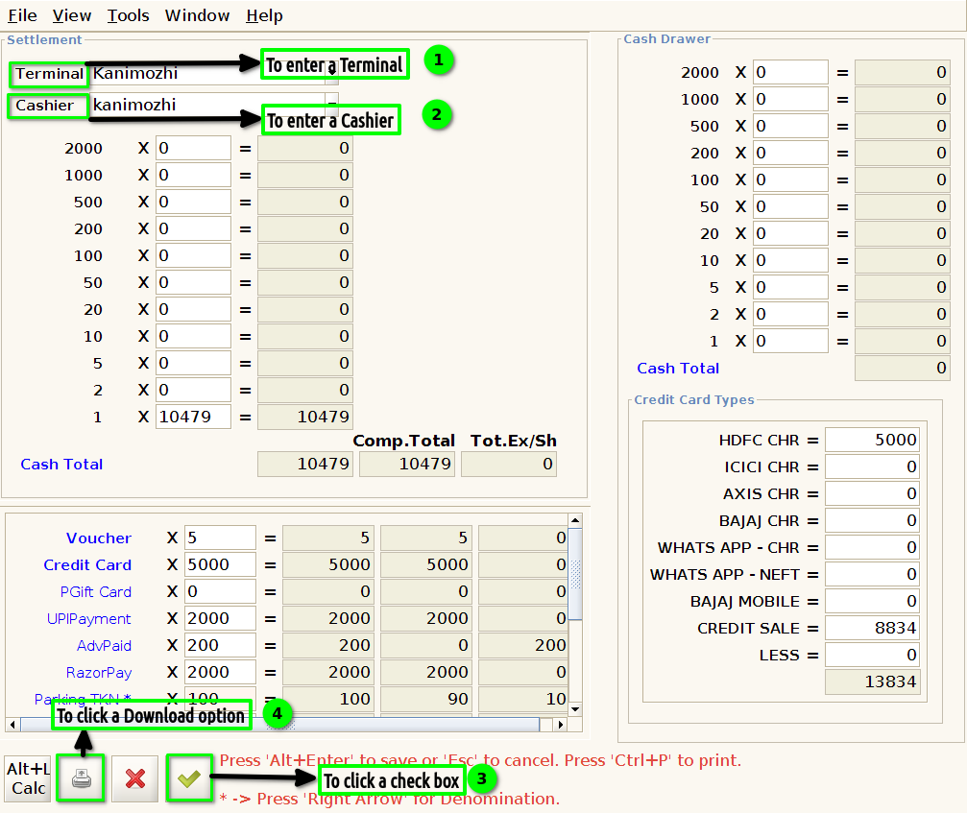Click the payment list scroll down arrow
The image size is (967, 813).
coord(575,708)
